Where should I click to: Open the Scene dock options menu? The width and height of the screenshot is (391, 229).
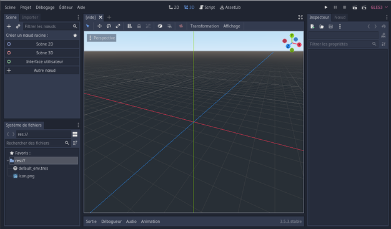[x=78, y=17]
